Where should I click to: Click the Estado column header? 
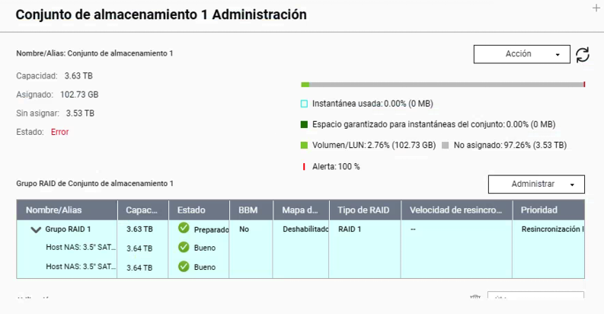pyautogui.click(x=190, y=210)
